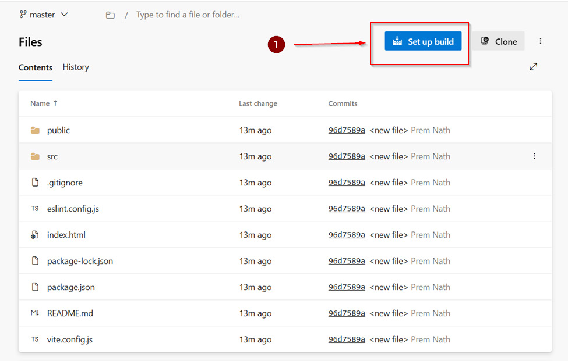The width and height of the screenshot is (568, 361).
Task: Click TS icon beside vite.config.js
Action: (35, 339)
